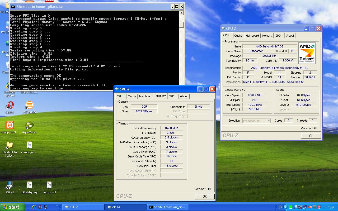Open the Processor #1 selection dropdown
This screenshot has height=211, width=338.
pos(257,121)
